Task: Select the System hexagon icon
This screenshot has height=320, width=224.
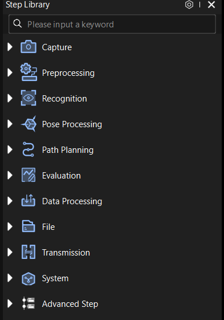Action: click(28, 278)
